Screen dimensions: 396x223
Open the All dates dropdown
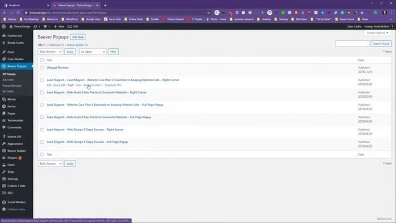point(93,51)
